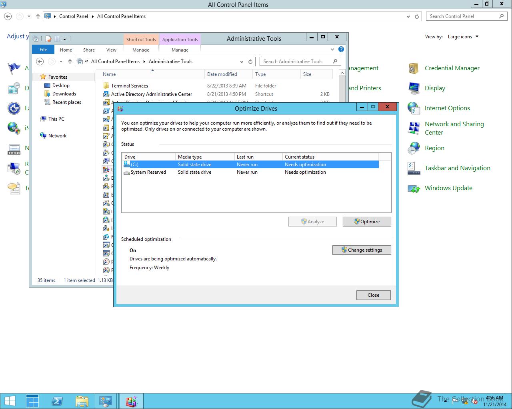Select Terminal Services folder
Viewport: 512px width, 409px height.
pos(129,86)
